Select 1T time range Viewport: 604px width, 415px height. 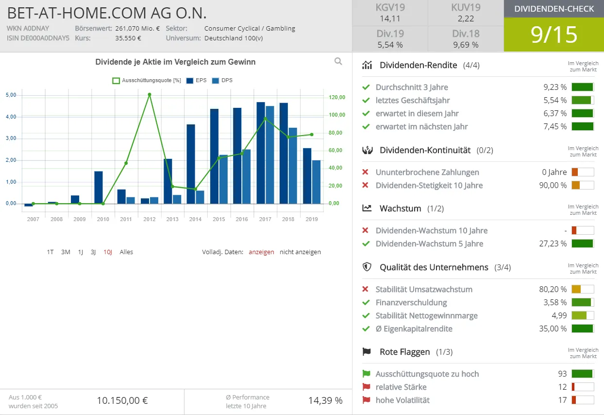click(x=50, y=252)
